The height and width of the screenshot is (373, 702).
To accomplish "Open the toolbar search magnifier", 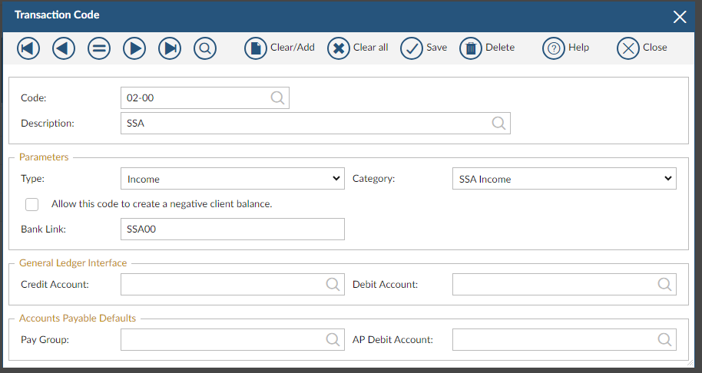I will (x=205, y=48).
